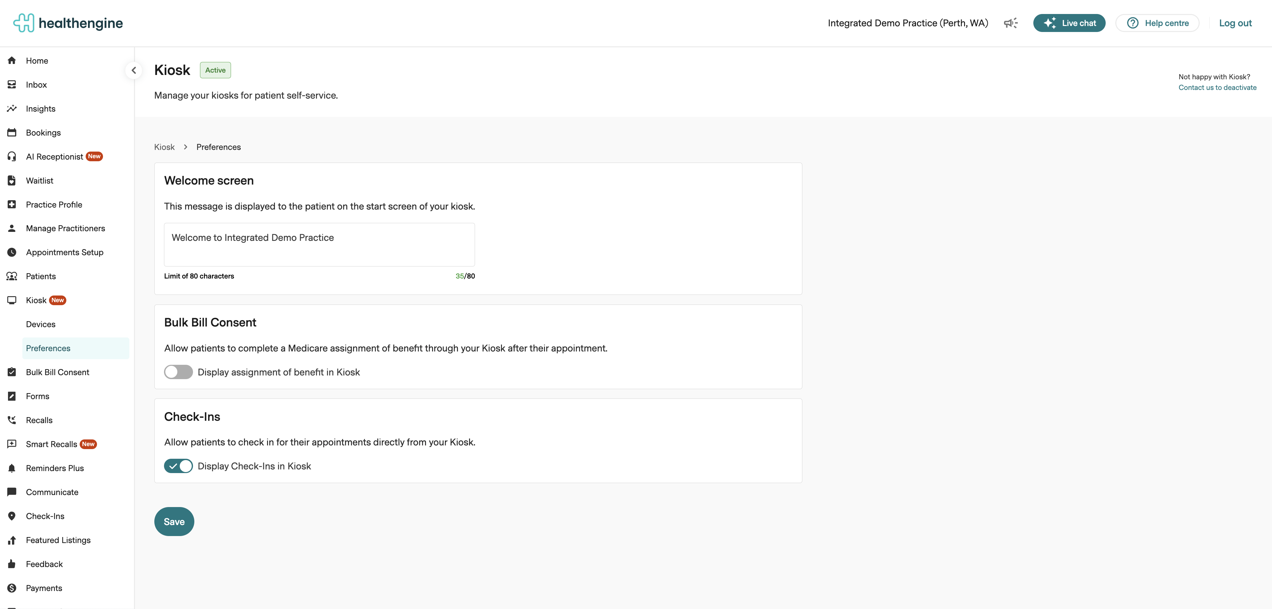Image resolution: width=1272 pixels, height=609 pixels.
Task: Open the Help centre
Action: (x=1157, y=23)
